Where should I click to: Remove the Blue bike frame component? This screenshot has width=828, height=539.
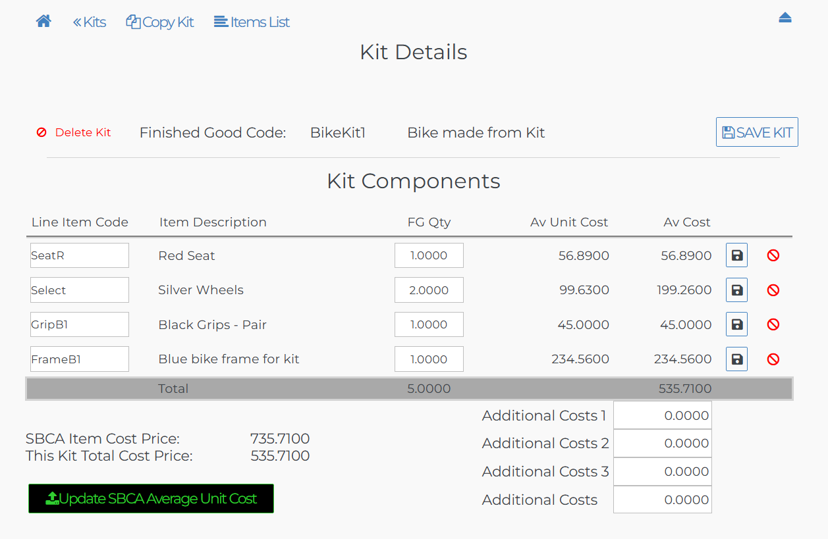pos(773,359)
